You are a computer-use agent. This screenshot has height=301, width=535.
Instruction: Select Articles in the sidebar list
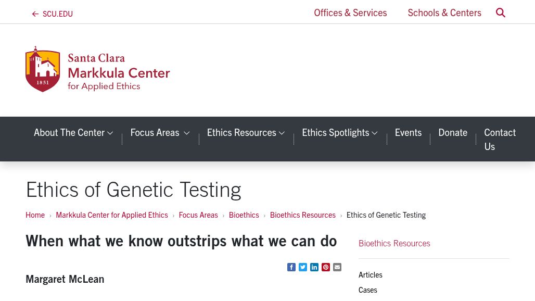[x=370, y=275]
